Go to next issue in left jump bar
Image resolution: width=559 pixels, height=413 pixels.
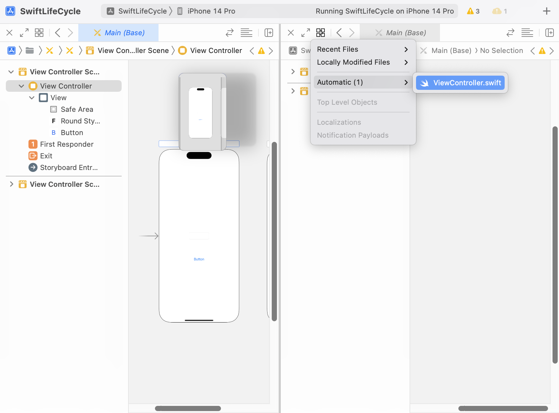271,51
